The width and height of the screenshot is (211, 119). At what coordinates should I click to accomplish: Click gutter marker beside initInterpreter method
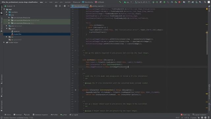(75, 90)
